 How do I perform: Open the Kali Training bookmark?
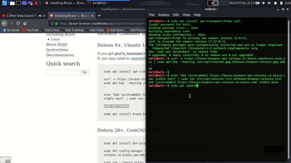(72, 30)
